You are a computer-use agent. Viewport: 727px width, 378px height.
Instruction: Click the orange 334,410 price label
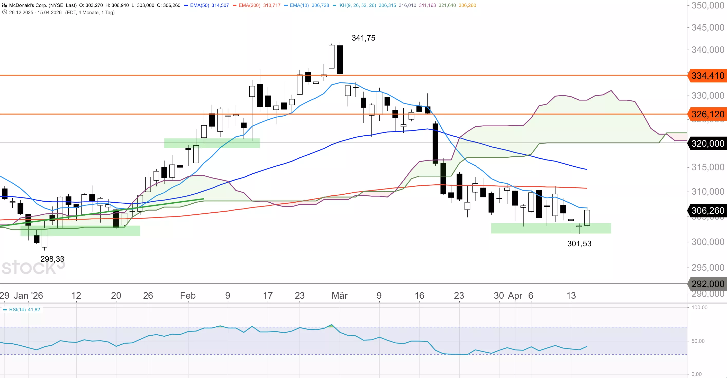[707, 75]
